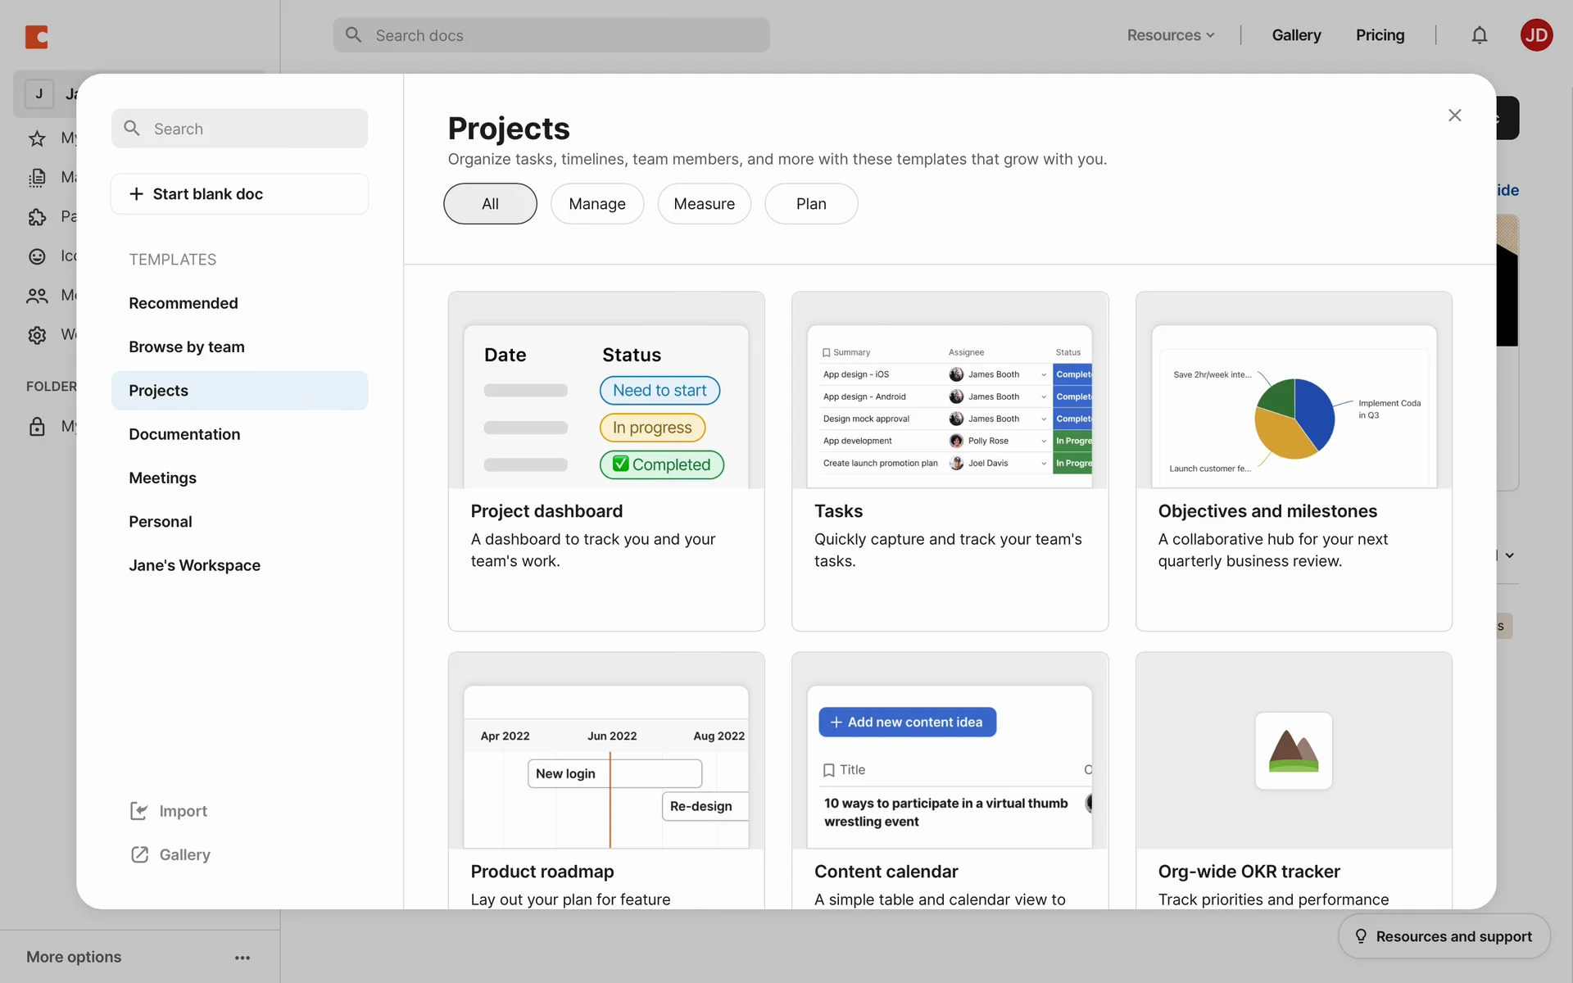Open More options ellipsis icon
Screen dimensions: 1573x983
pyautogui.click(x=243, y=958)
